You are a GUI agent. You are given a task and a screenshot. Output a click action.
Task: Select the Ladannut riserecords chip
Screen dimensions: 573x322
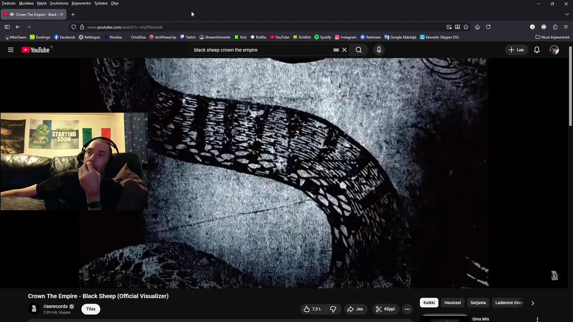[x=509, y=303]
